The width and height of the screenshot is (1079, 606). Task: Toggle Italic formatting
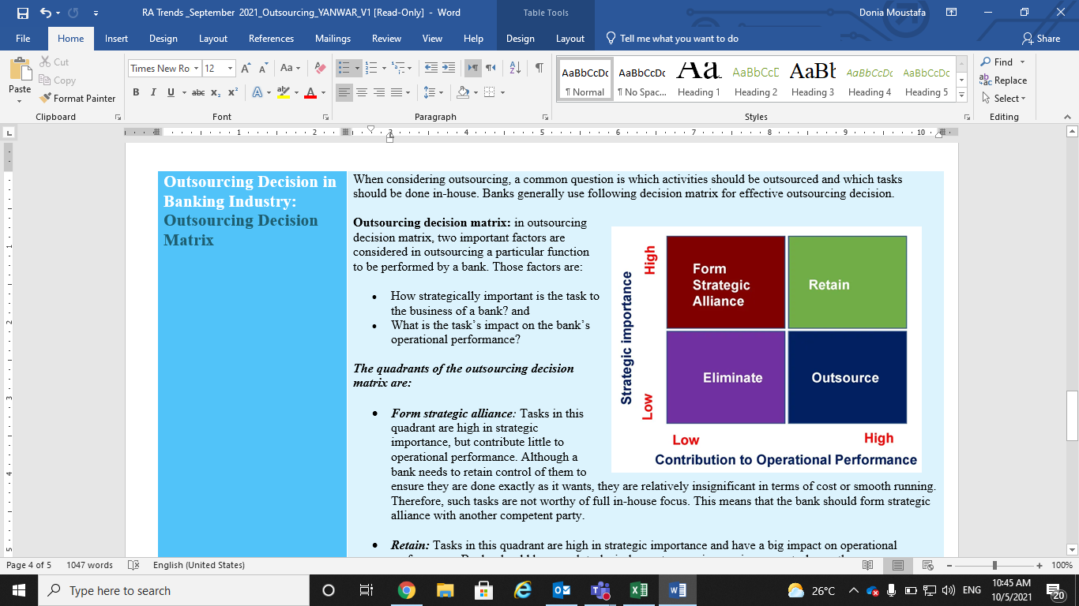[153, 92]
